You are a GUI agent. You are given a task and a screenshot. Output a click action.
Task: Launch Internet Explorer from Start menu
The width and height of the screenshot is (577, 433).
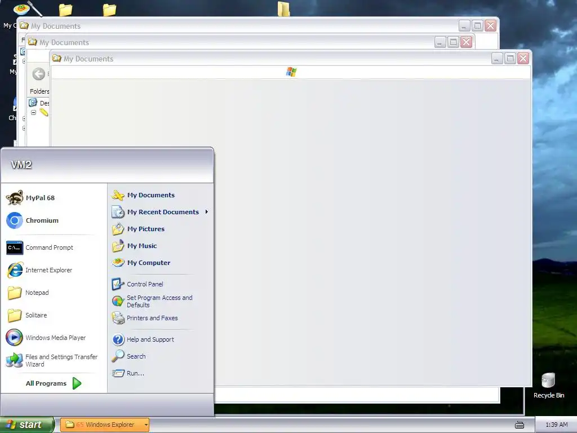(39, 270)
